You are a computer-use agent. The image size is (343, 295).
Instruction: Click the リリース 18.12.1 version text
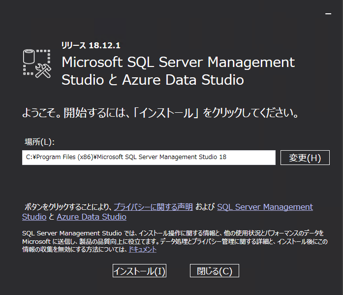pos(91,45)
